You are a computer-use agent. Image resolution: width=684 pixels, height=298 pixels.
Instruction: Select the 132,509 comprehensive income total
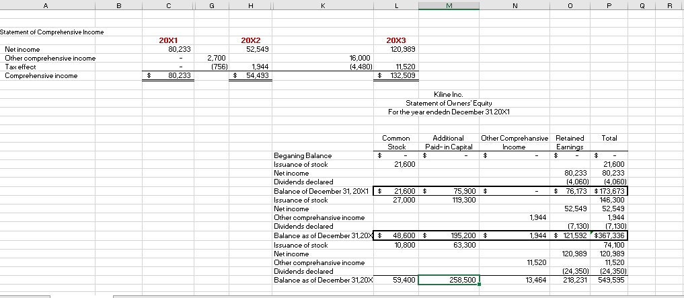pyautogui.click(x=395, y=75)
